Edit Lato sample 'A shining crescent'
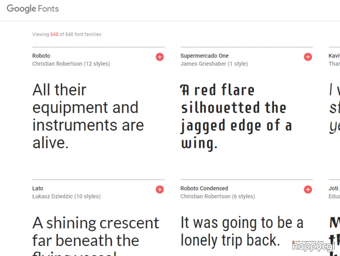 [96, 236]
